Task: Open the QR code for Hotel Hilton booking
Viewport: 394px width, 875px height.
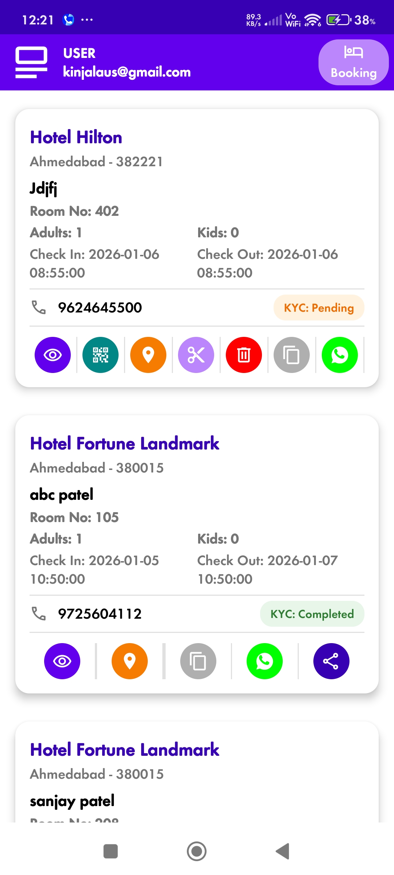Action: pos(100,354)
